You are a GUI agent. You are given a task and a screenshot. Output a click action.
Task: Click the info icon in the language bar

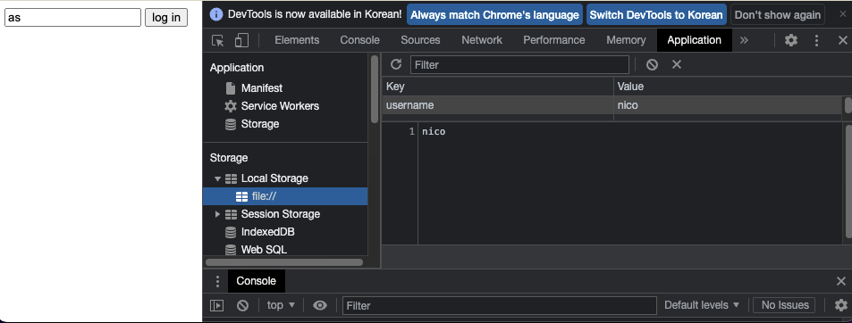click(216, 14)
